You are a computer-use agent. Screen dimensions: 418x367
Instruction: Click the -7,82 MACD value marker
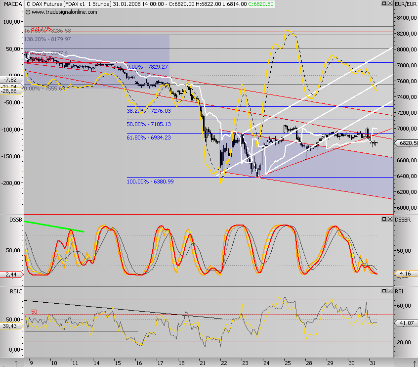coord(11,80)
